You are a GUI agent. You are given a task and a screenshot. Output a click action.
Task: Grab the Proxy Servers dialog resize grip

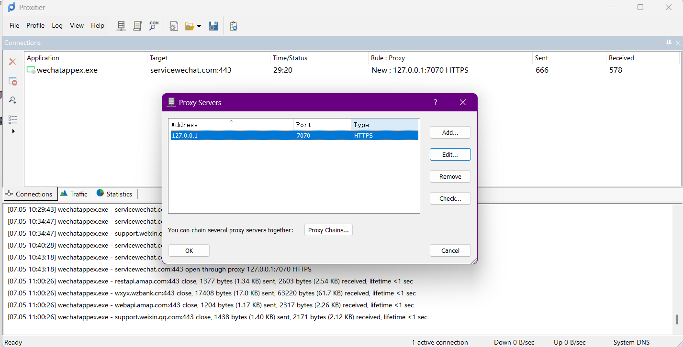coord(473,260)
